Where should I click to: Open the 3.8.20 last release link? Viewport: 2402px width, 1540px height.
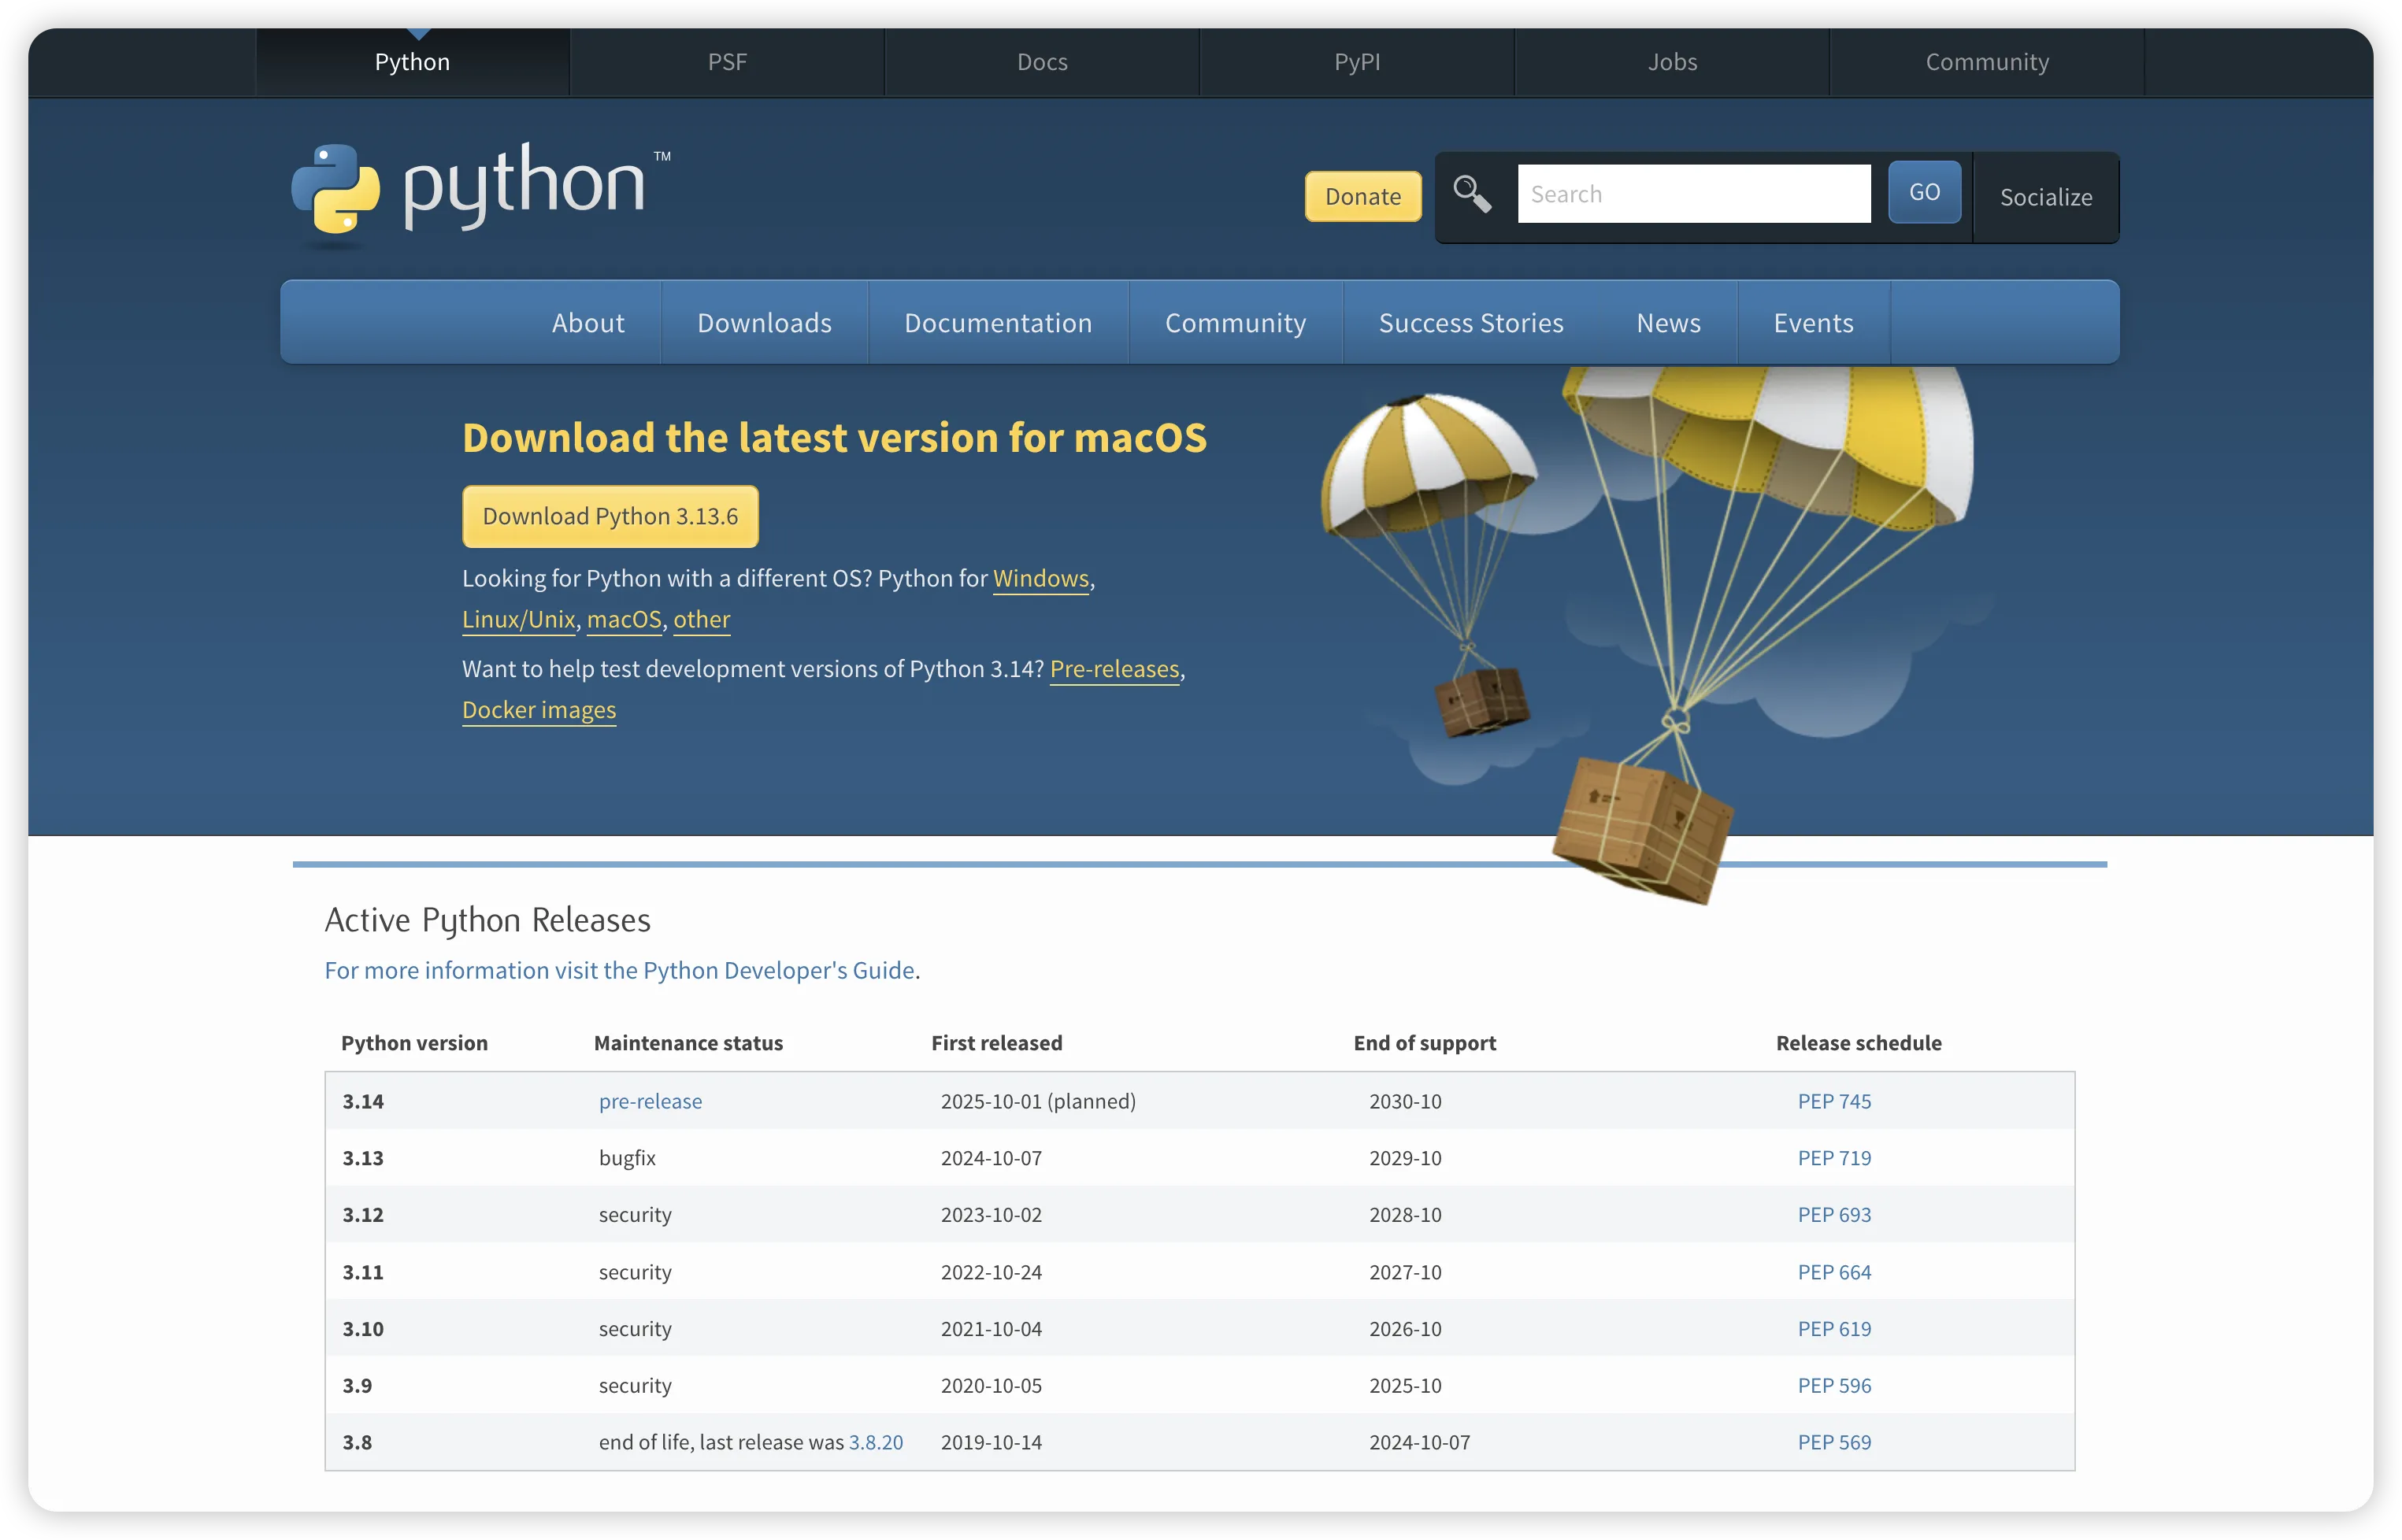point(875,1442)
